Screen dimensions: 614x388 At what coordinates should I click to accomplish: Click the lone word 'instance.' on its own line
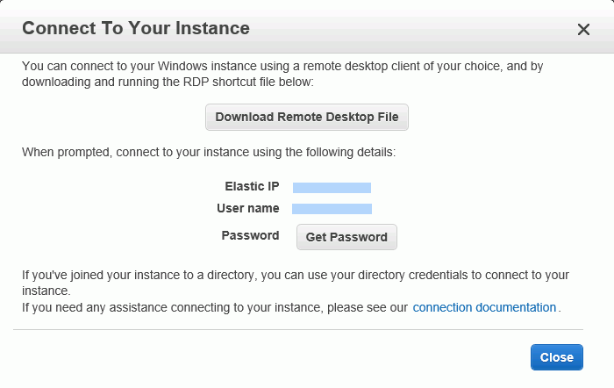coord(46,291)
